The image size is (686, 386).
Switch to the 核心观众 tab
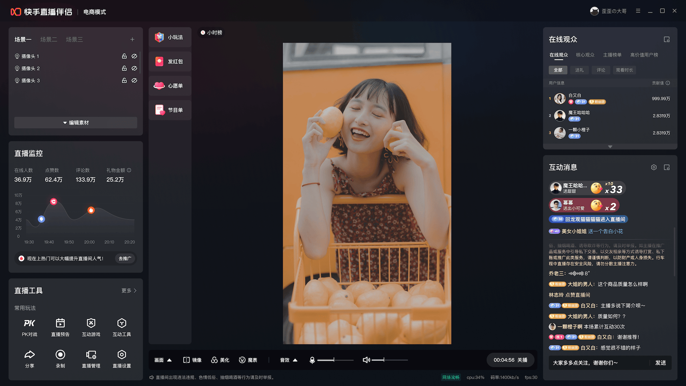pos(585,55)
